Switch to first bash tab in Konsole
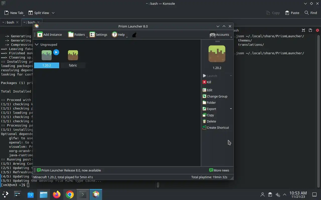This screenshot has width=321, height=200. (11, 22)
